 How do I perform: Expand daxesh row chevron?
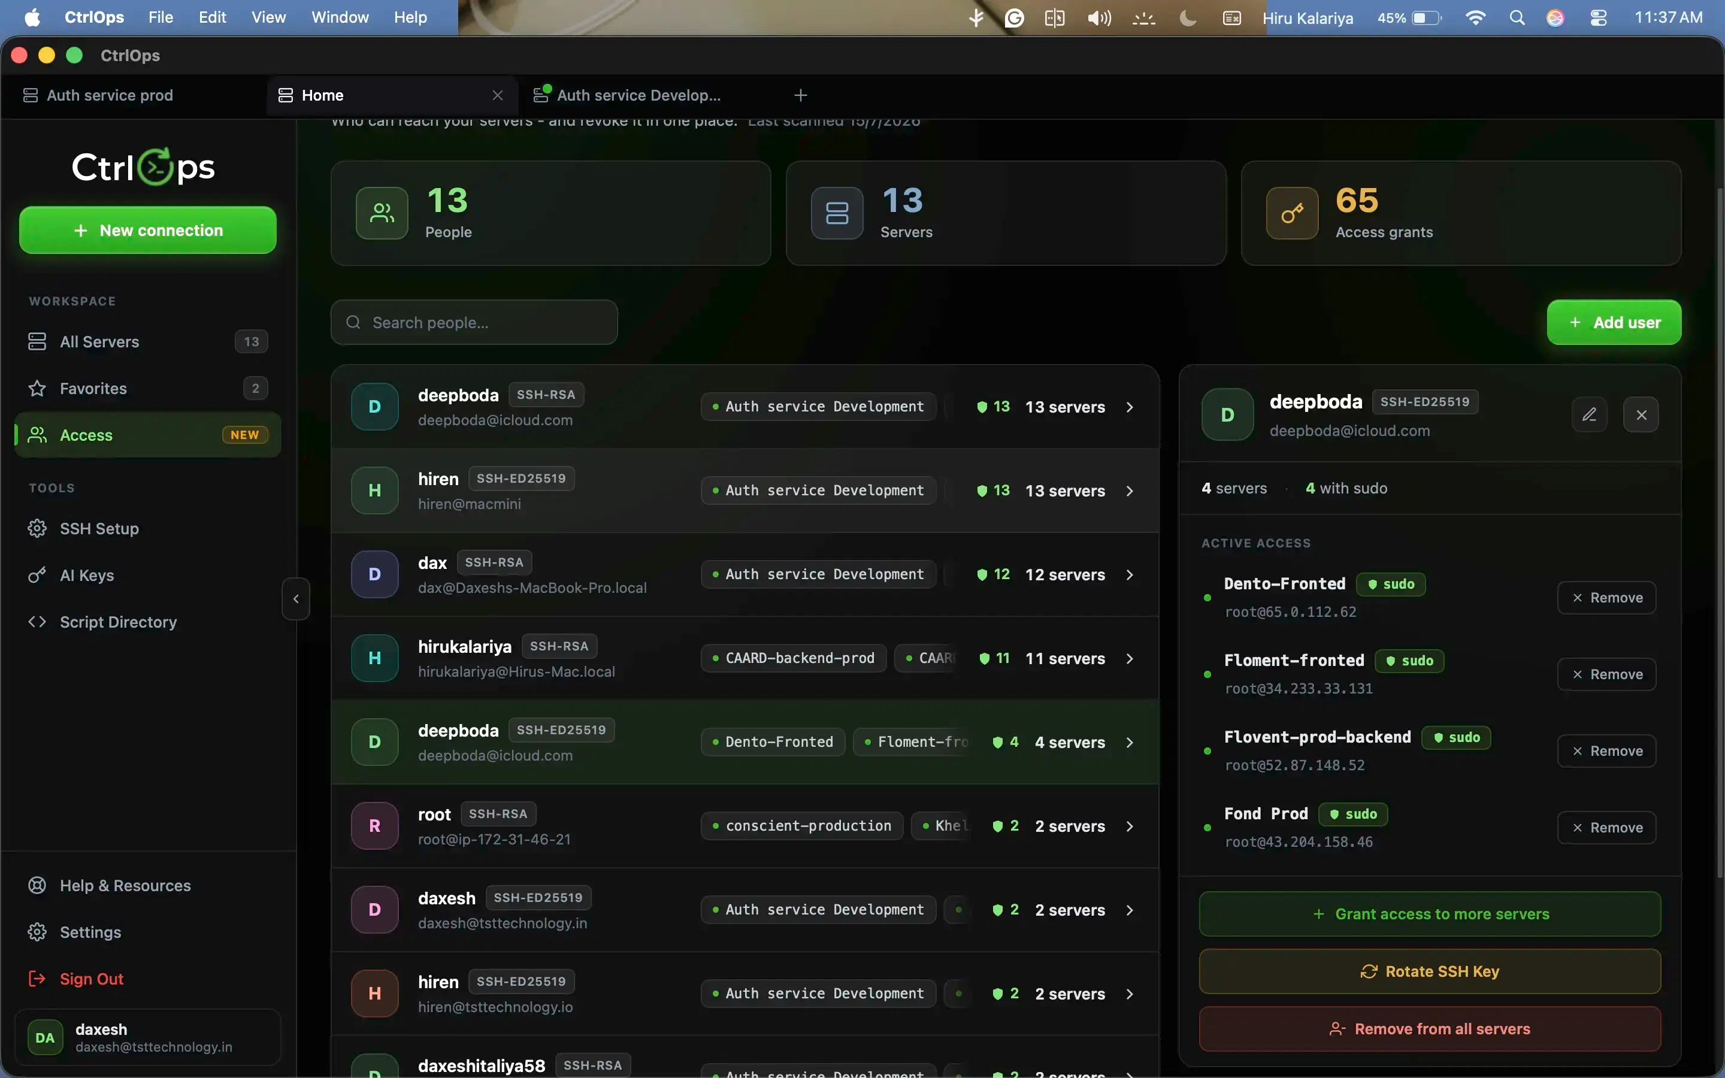[1130, 910]
